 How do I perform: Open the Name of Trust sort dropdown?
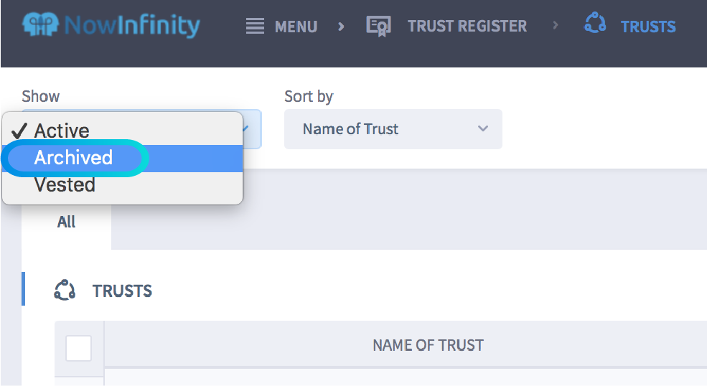coord(393,129)
